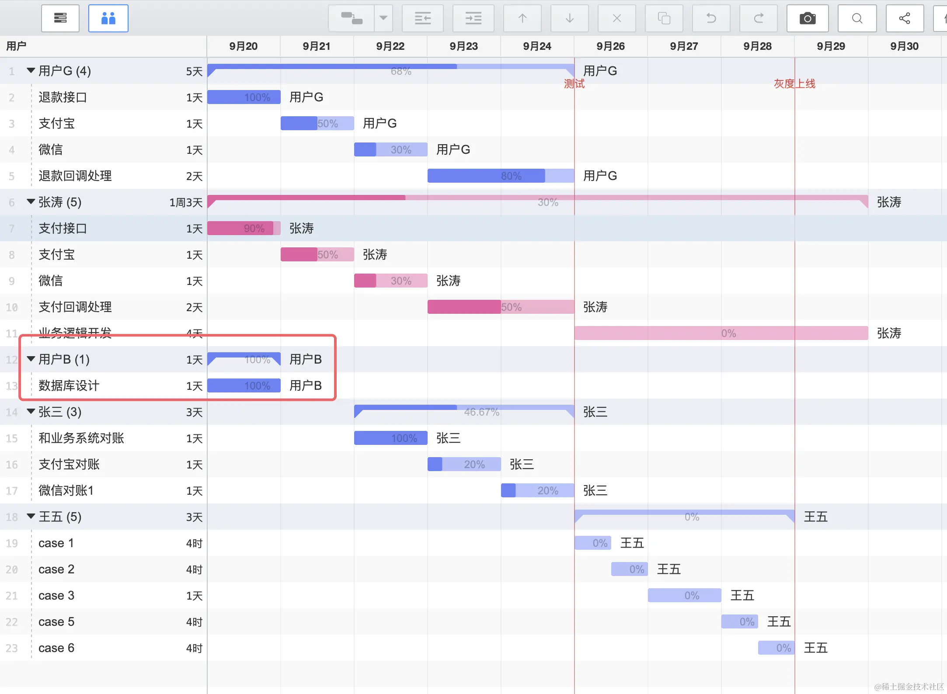Click the indent task icon
The image size is (947, 694).
point(473,18)
